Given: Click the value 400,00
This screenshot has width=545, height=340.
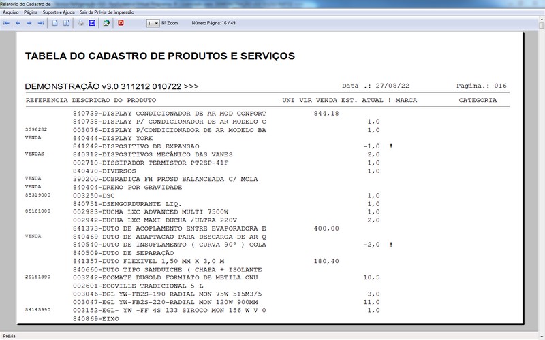Looking at the screenshot, I should pyautogui.click(x=326, y=228).
